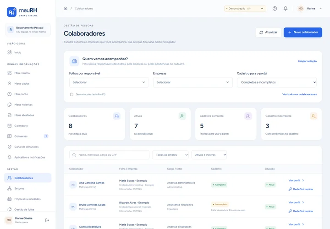
Task: Click Limpar seleção link
Action: point(307,61)
